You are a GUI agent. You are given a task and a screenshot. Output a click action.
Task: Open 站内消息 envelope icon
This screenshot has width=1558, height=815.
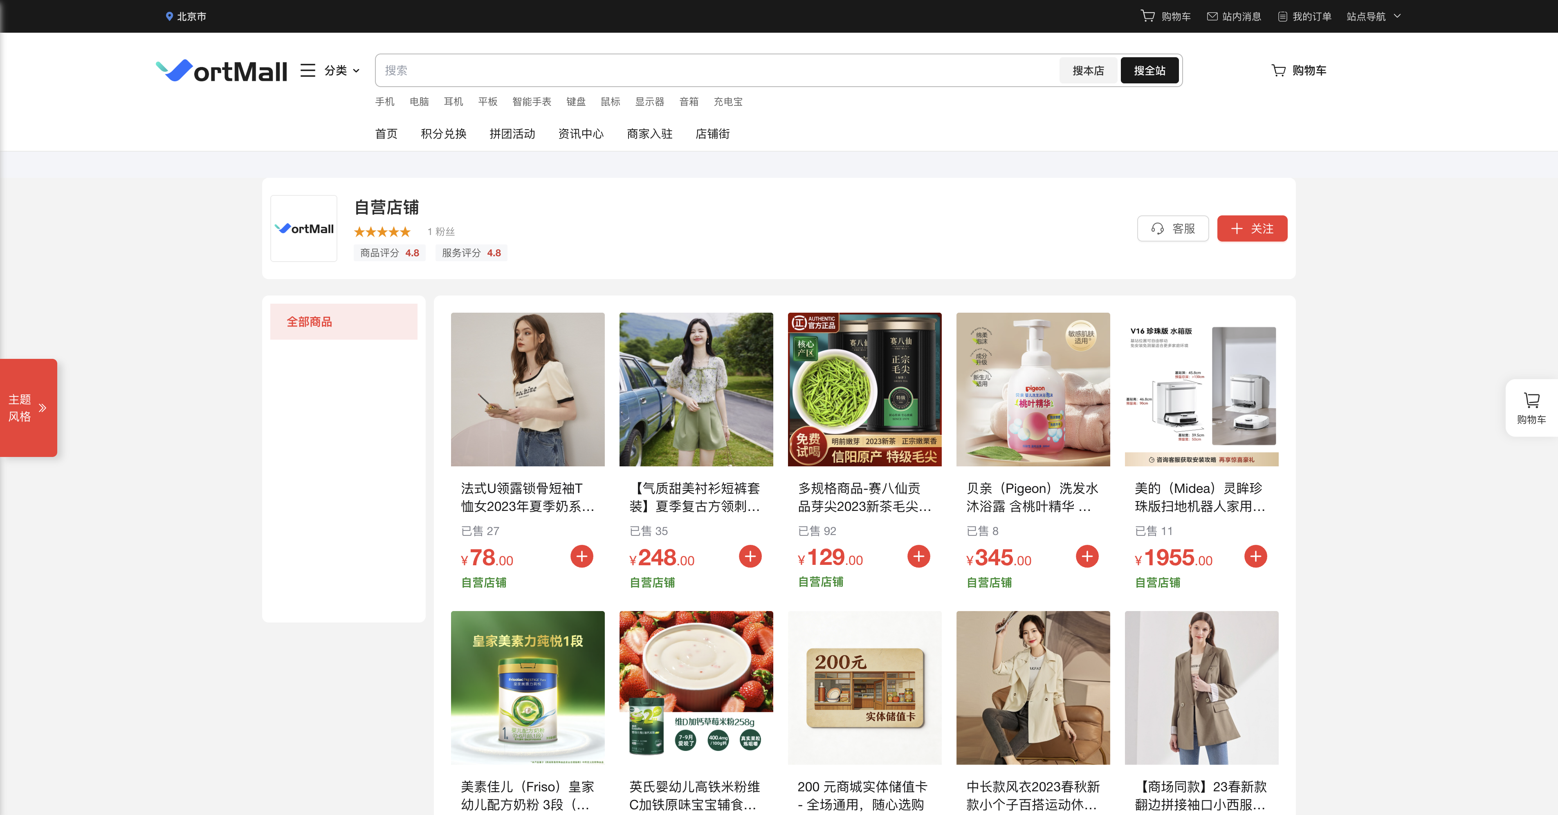point(1212,16)
